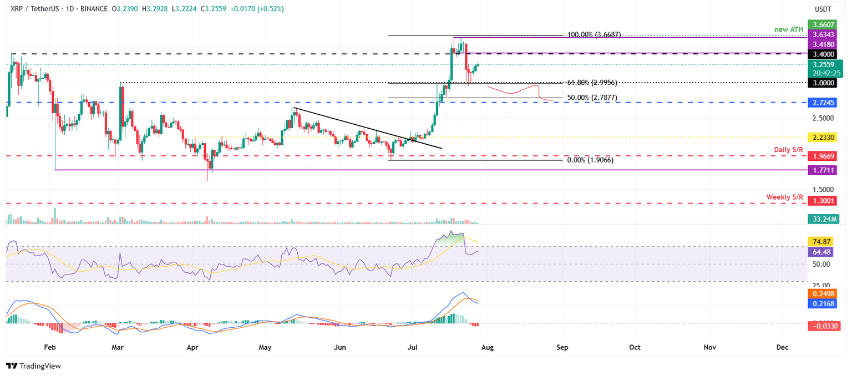This screenshot has height=376, width=852.
Task: Click the Weekly S/R label 1.3001
Action: (824, 201)
